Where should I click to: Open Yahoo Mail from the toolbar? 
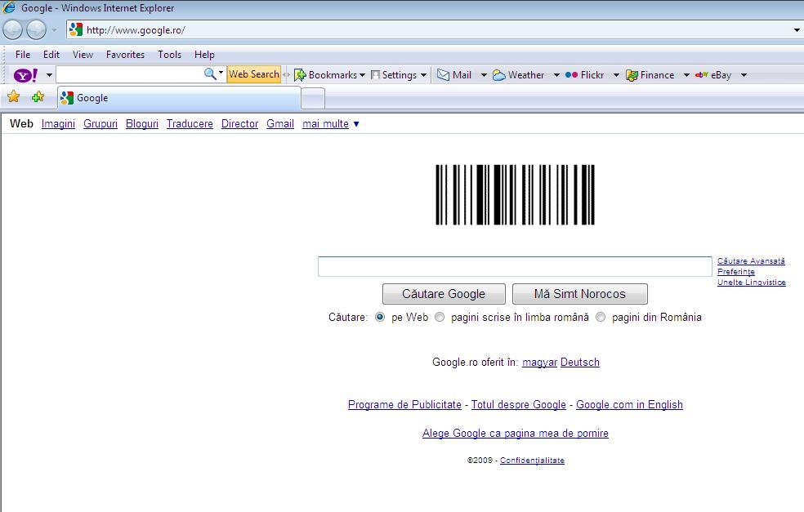tap(459, 74)
